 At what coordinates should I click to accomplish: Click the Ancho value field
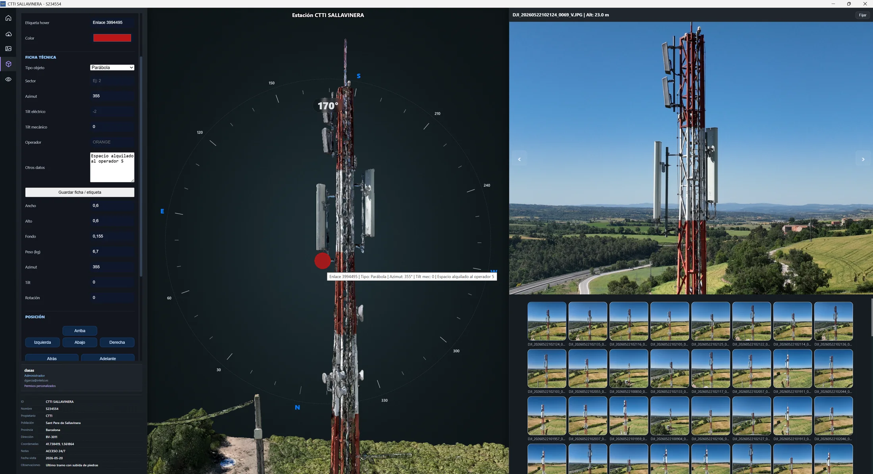point(112,205)
